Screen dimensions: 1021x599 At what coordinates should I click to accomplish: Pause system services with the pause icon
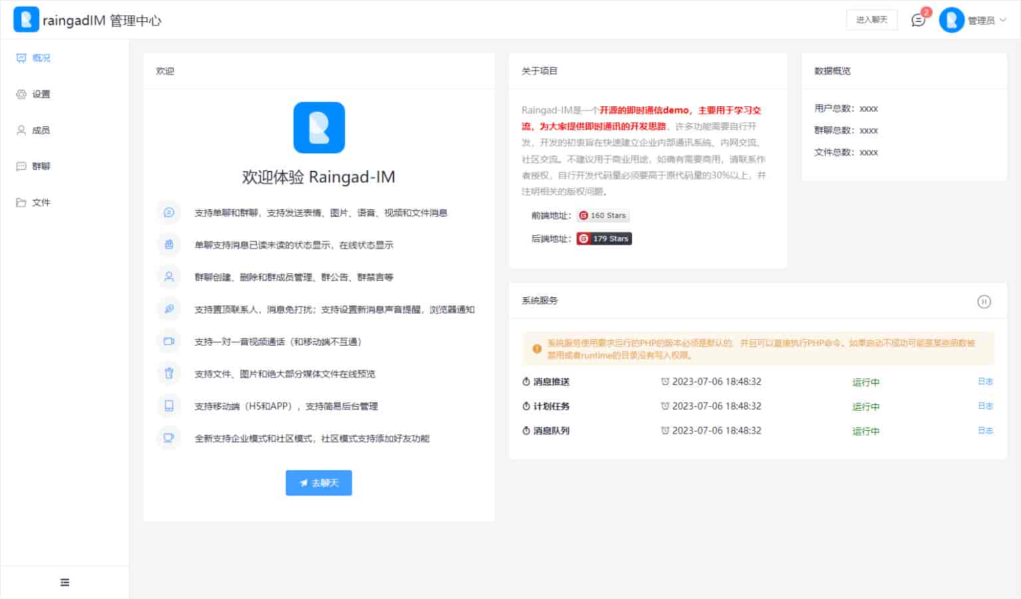984,301
